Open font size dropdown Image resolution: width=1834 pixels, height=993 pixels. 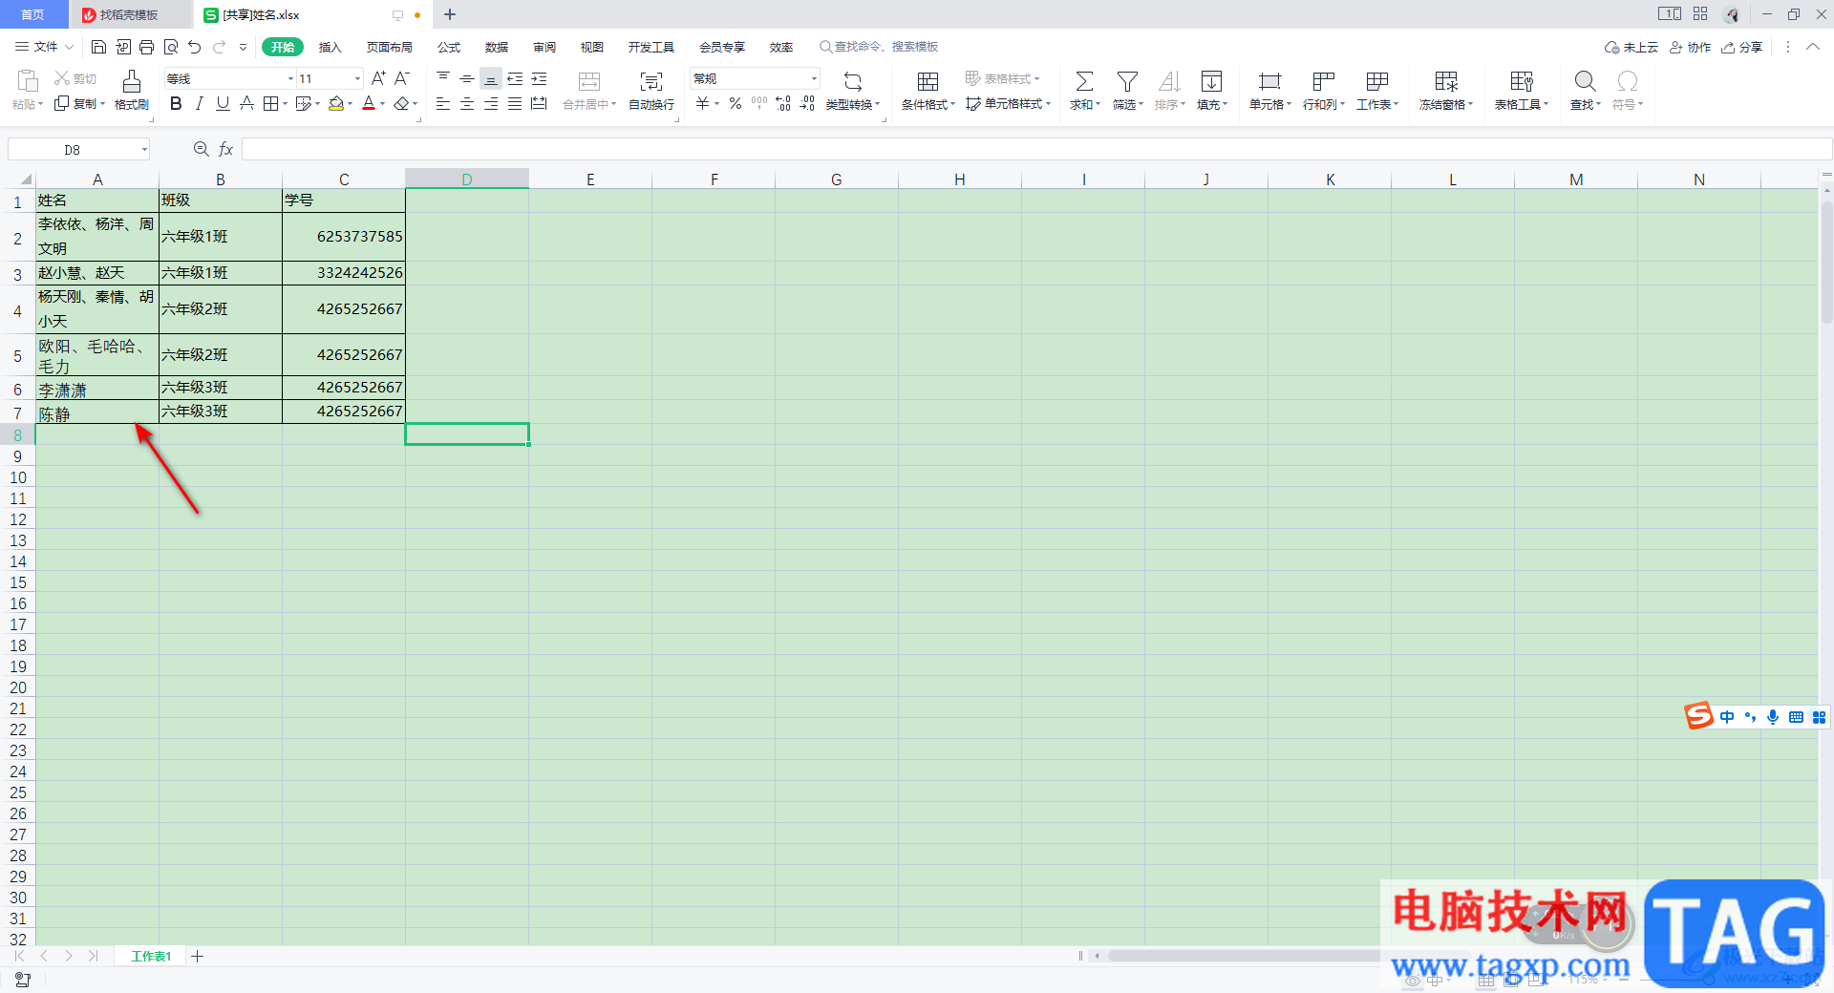click(x=357, y=78)
